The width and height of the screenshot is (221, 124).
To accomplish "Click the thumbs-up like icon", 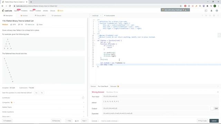I will 11,24.
